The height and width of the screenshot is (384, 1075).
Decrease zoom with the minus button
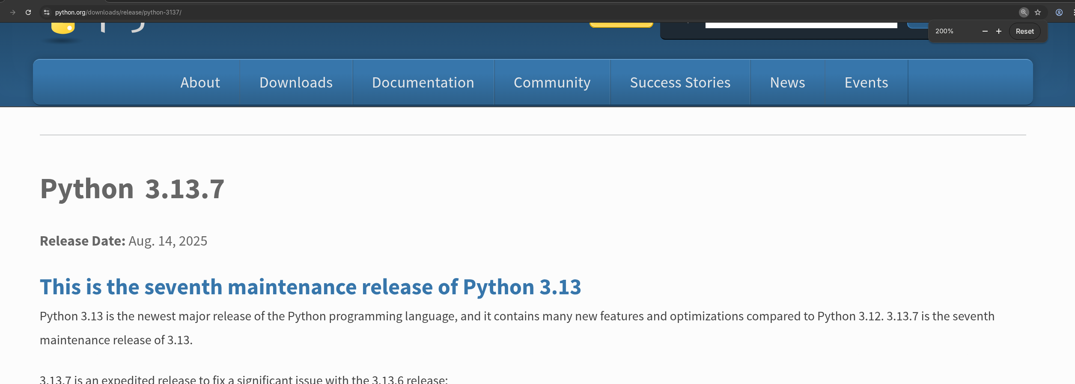pos(985,31)
